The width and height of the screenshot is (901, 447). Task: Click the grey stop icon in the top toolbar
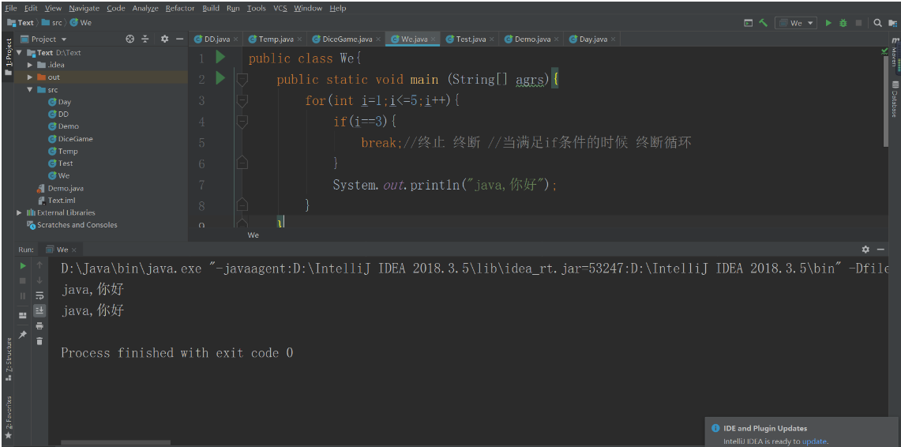[858, 23]
